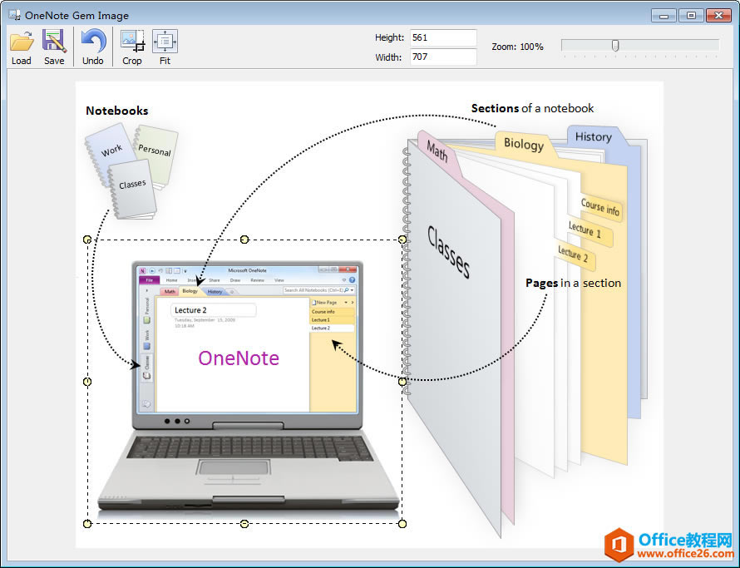Click the Width input field
The image size is (740, 568).
[443, 57]
